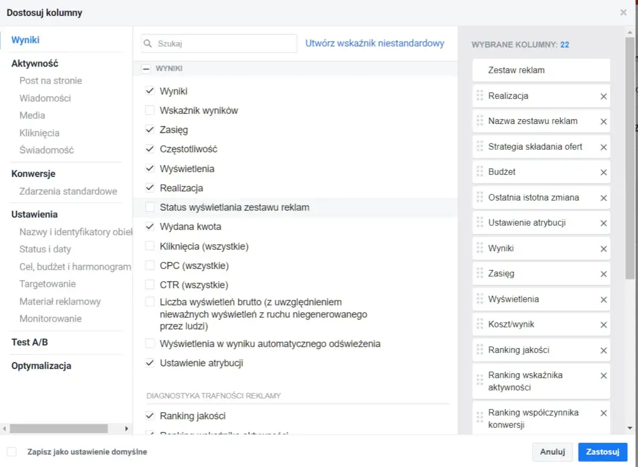Close the Dostosuj kolumny dialog

point(623,12)
